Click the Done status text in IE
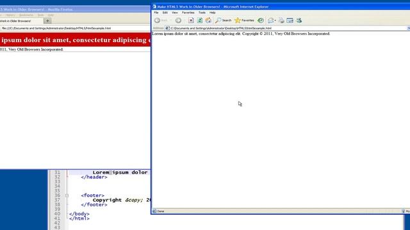 coord(161,211)
